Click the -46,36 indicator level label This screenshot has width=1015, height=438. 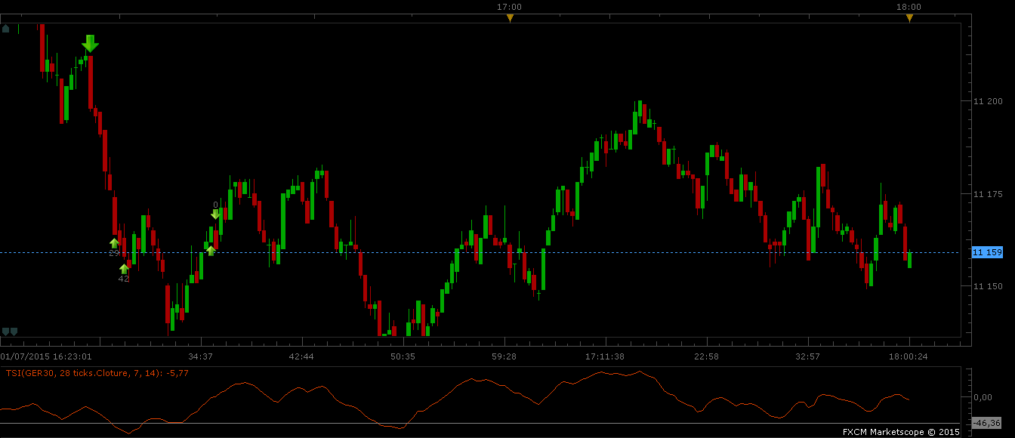(987, 423)
